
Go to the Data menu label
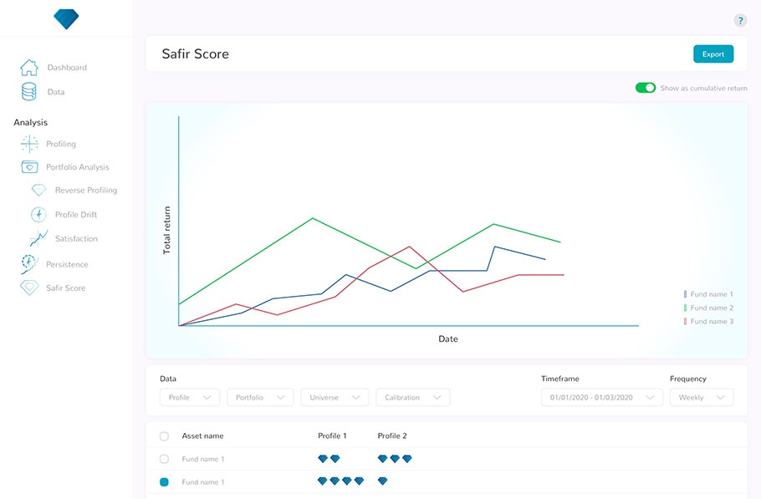pyautogui.click(x=56, y=92)
